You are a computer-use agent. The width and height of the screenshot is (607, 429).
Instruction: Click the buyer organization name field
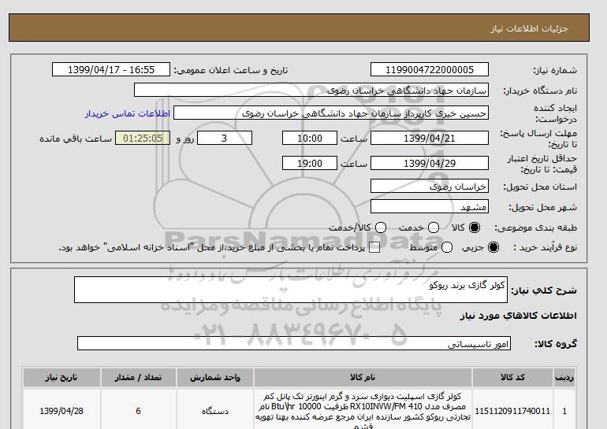click(311, 90)
